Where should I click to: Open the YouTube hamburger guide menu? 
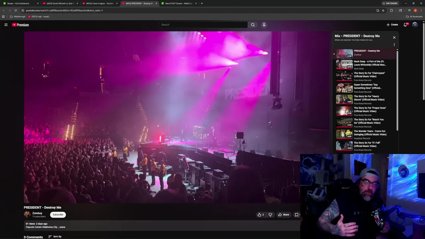pyautogui.click(x=6, y=25)
